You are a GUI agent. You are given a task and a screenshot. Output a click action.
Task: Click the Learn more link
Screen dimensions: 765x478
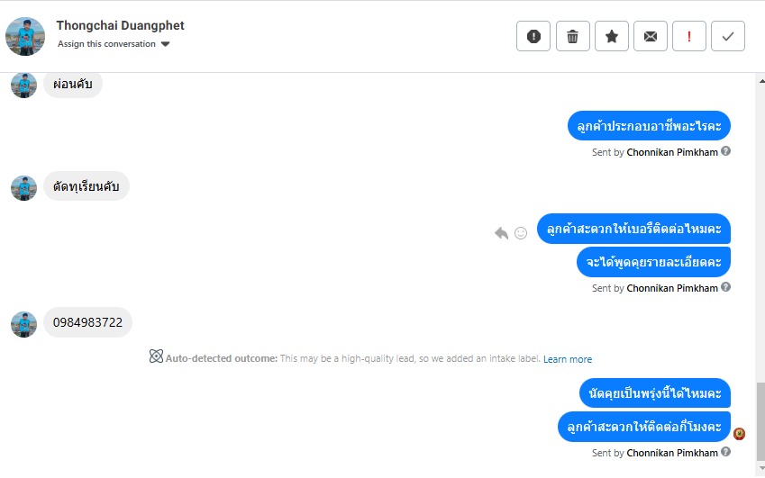[568, 359]
